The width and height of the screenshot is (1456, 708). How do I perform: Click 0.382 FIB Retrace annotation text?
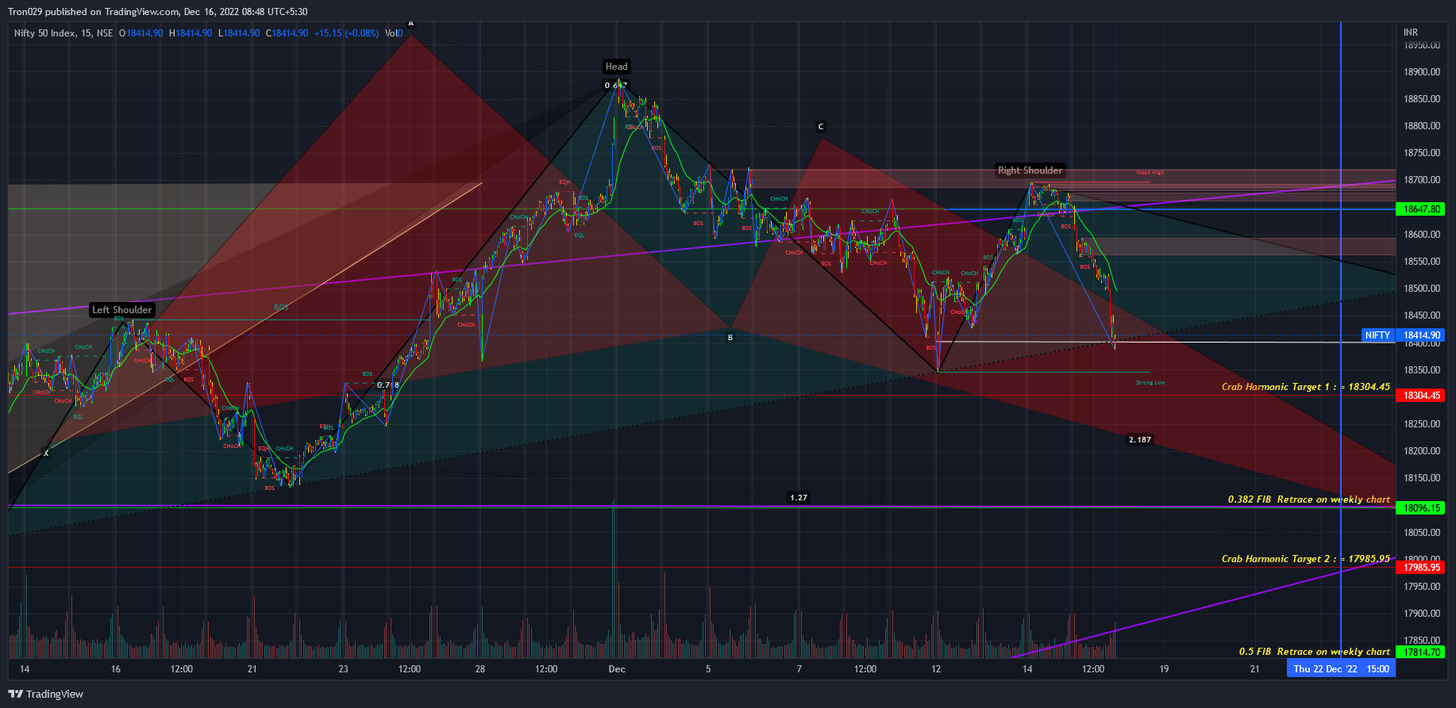click(1309, 499)
